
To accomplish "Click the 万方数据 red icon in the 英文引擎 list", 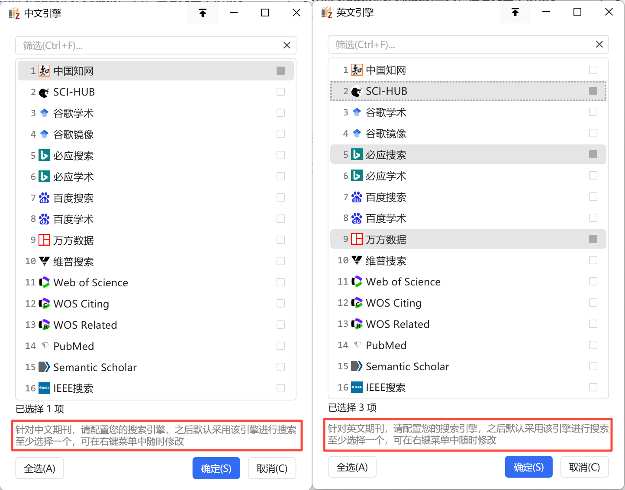I will click(357, 239).
